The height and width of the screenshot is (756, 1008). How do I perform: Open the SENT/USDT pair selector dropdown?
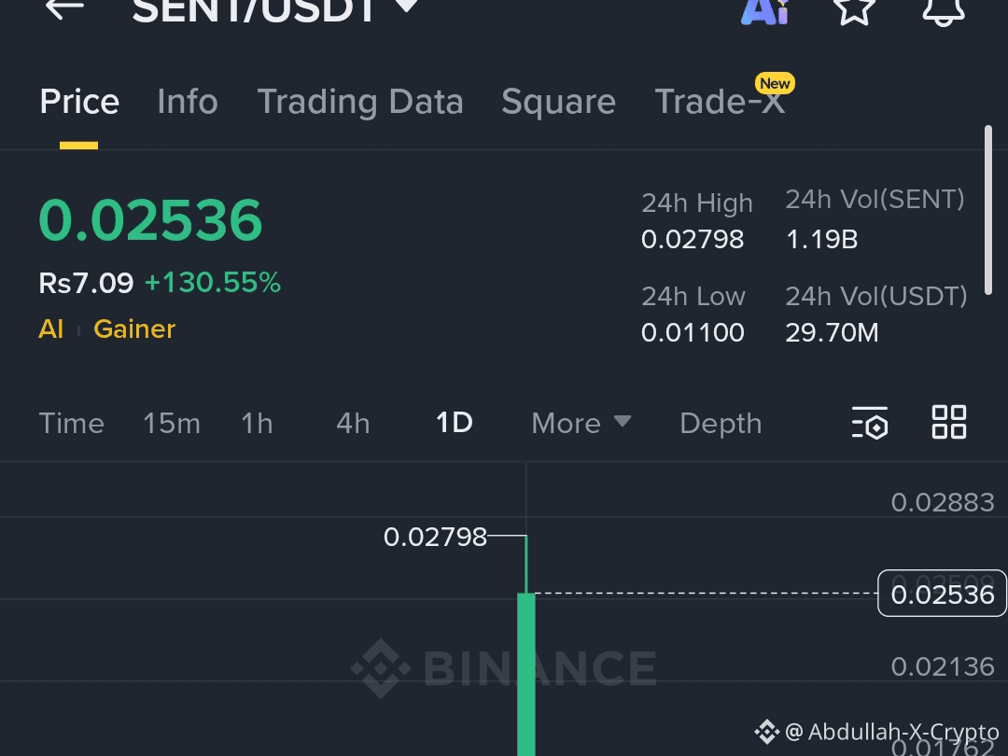point(405,9)
